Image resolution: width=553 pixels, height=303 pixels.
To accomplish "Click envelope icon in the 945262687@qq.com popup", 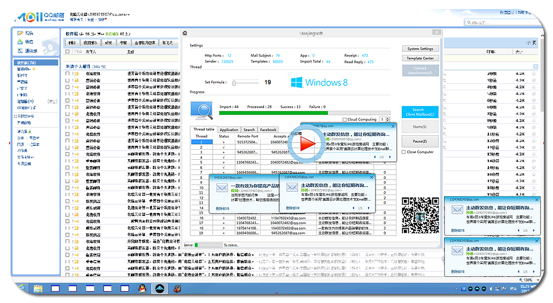I will coord(222,188).
